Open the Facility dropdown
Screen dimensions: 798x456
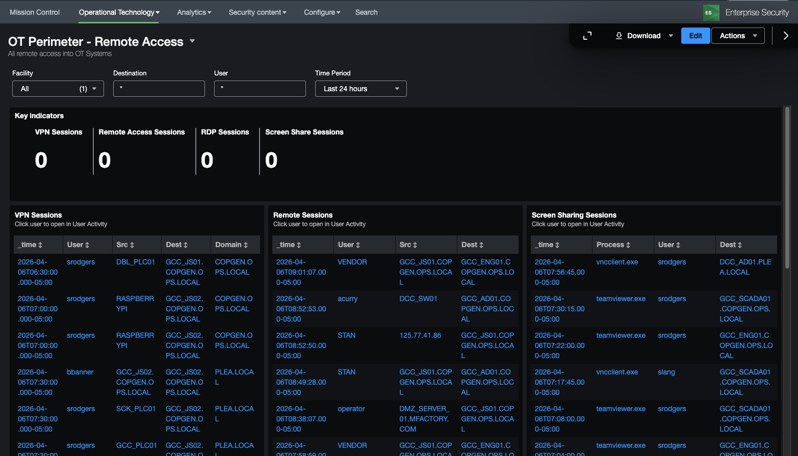(58, 89)
